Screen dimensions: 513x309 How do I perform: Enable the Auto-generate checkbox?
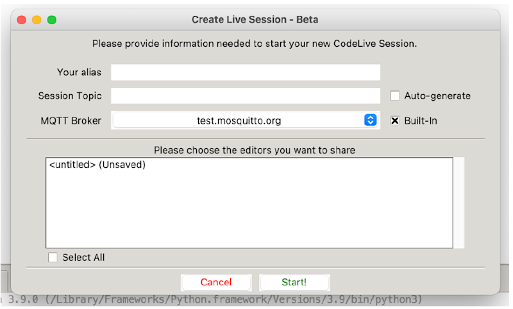(x=395, y=96)
